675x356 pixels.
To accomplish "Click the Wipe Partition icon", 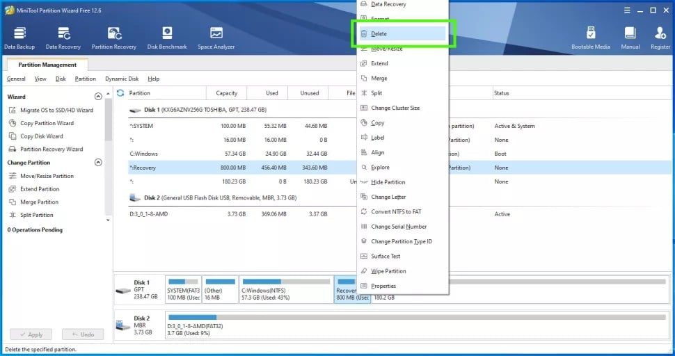I will tap(364, 271).
